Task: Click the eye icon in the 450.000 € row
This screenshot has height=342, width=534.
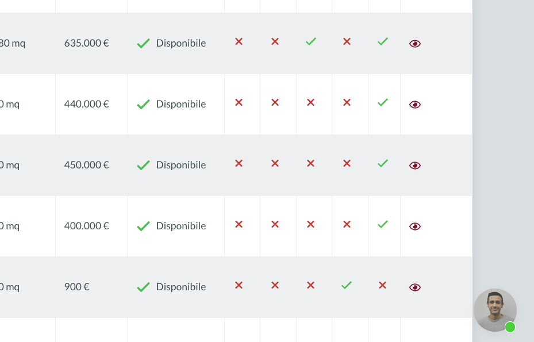Action: click(415, 166)
